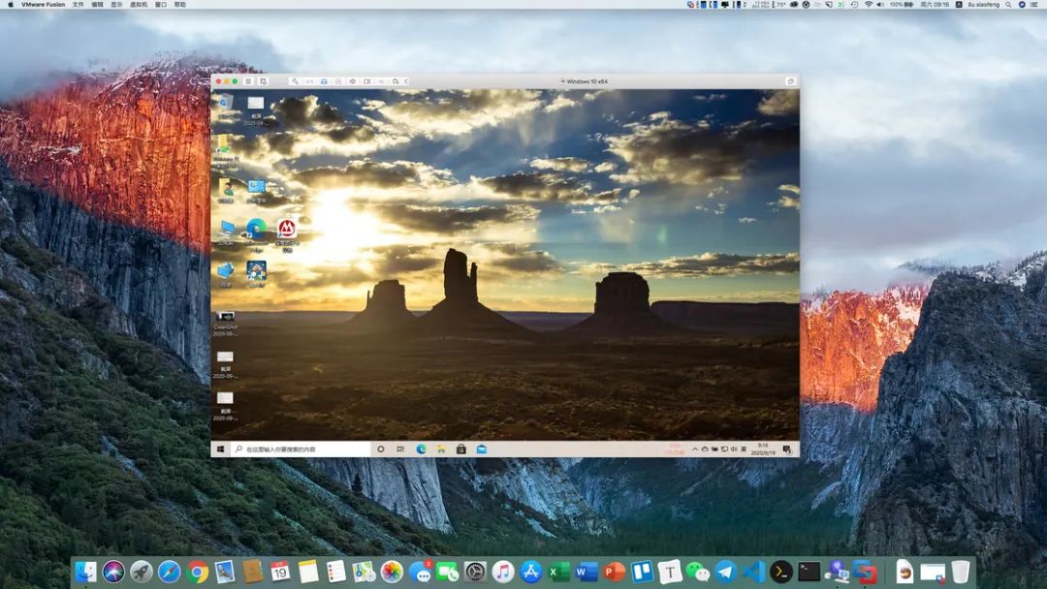Screen dimensions: 1047x589
Task: Open 帮助 menu in menu bar
Action: click(180, 4)
